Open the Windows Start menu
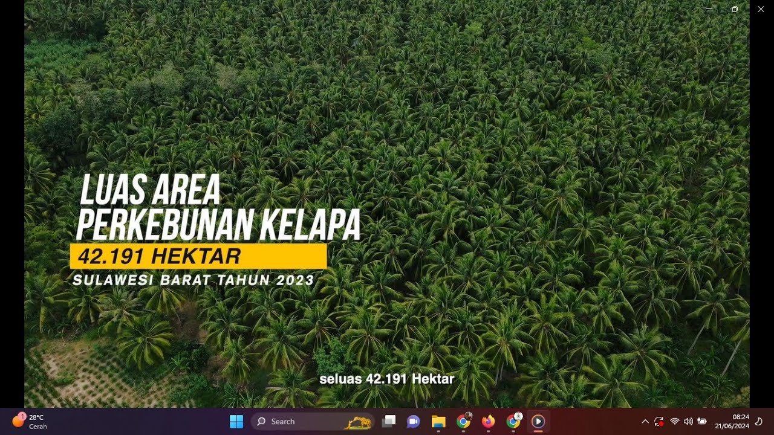Screen dimensions: 774x435 click(x=236, y=421)
